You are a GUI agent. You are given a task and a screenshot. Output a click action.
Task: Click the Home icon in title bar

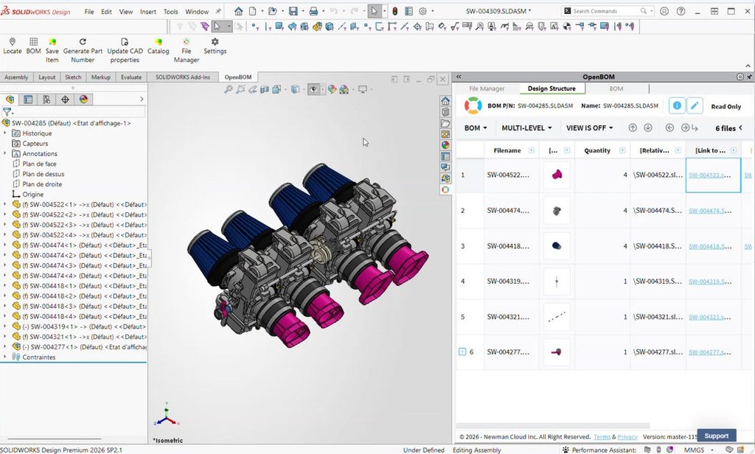point(239,10)
